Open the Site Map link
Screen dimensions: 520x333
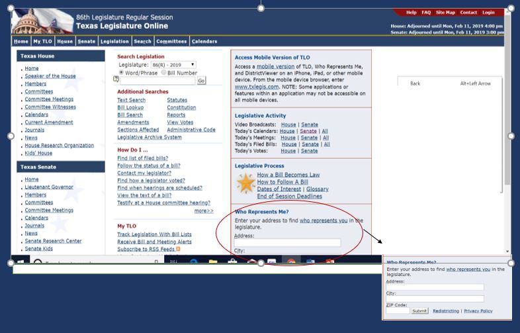(445, 13)
